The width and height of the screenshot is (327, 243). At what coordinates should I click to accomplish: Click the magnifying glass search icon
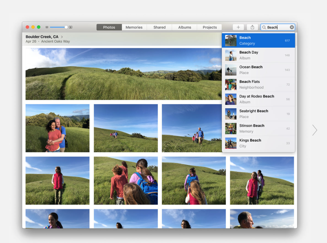[264, 27]
